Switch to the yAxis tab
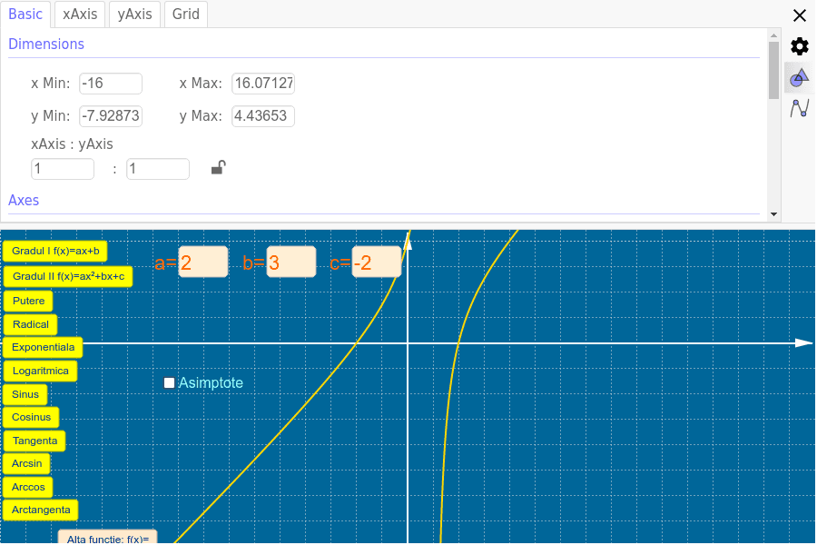 (134, 14)
